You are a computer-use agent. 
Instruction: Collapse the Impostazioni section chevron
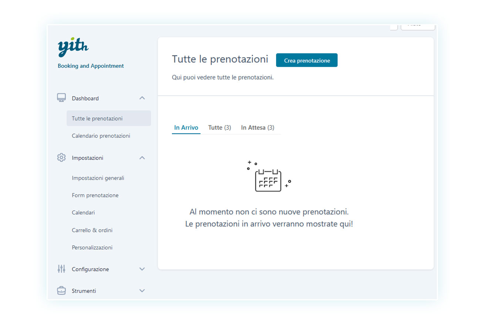click(x=142, y=158)
